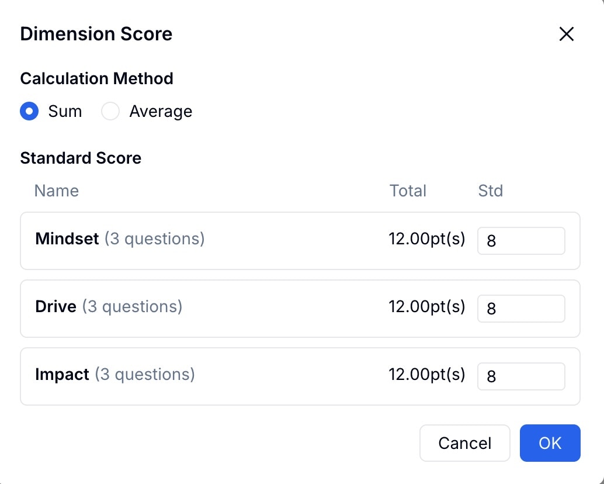
Task: Close the Dimension Score dialog
Action: coord(566,34)
